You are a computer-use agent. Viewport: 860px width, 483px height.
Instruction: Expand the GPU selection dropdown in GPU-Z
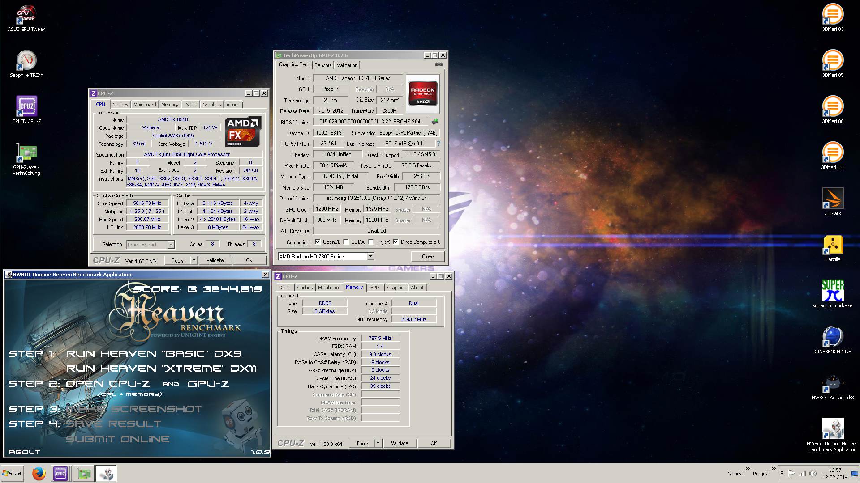(x=370, y=256)
